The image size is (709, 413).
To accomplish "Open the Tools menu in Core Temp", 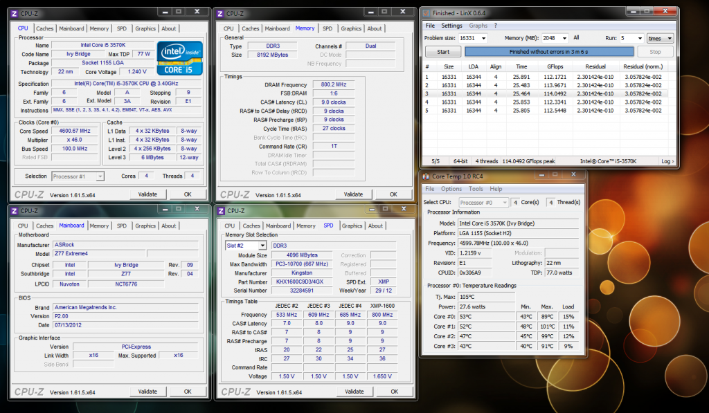I will (x=476, y=189).
